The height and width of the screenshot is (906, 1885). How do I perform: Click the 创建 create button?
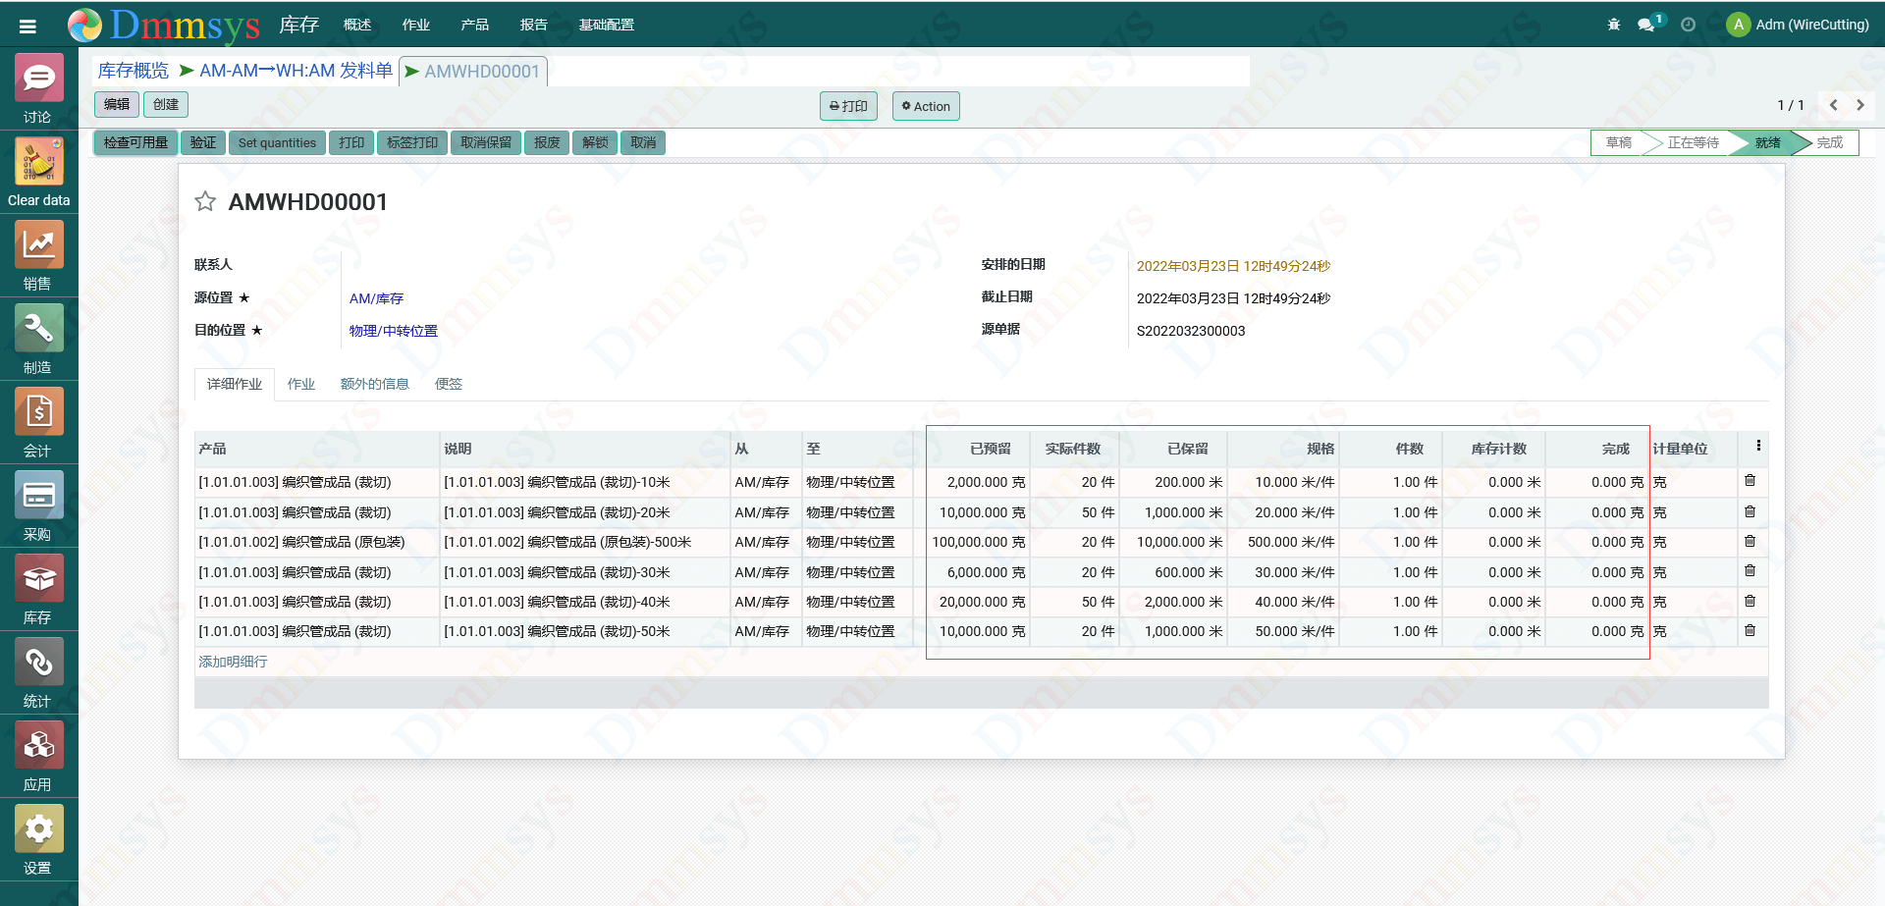(x=166, y=104)
